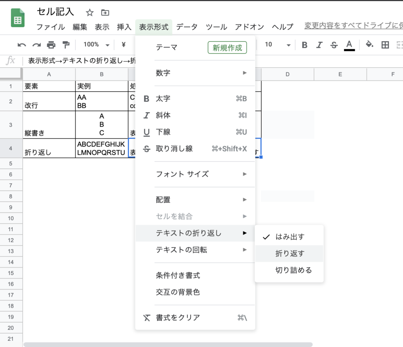Open the font size 10 dropdown

[x=277, y=45]
